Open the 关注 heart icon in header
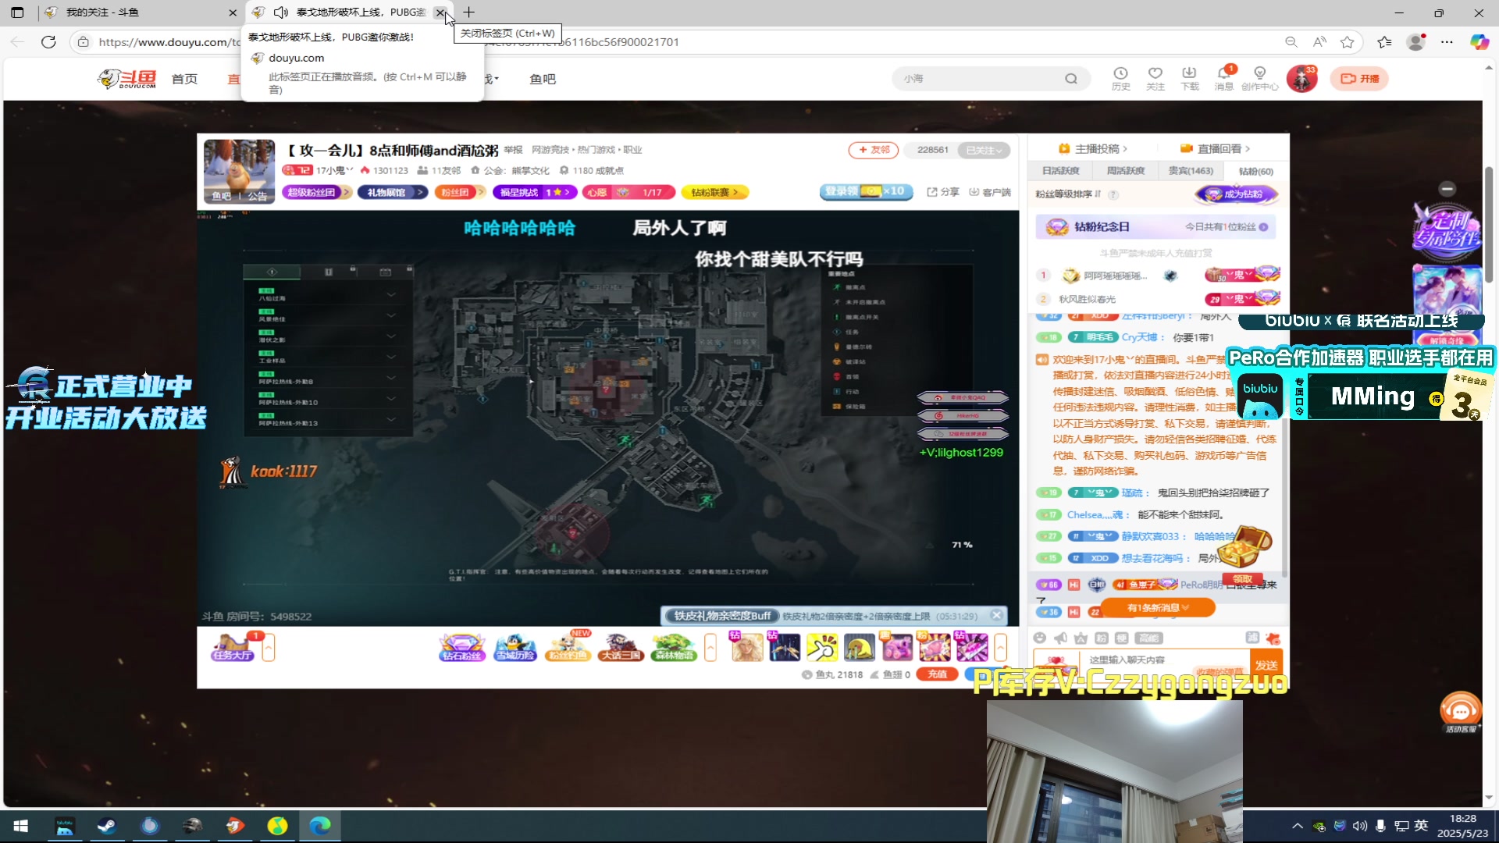The width and height of the screenshot is (1499, 843). [x=1155, y=78]
